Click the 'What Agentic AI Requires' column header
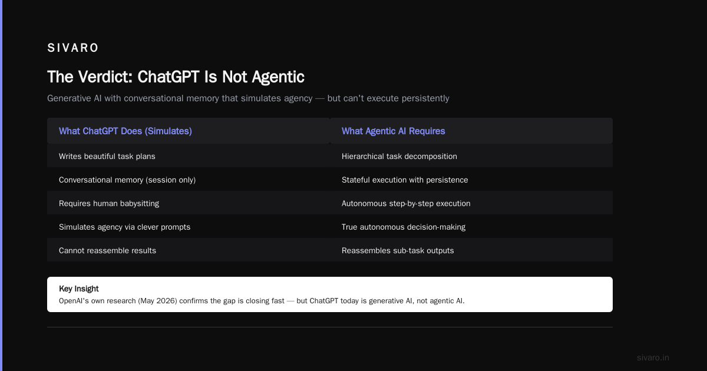The height and width of the screenshot is (371, 707). pos(471,131)
